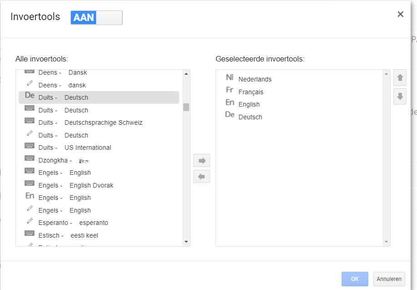
Task: Click scroll-down arrow of all tools list
Action: (186, 242)
